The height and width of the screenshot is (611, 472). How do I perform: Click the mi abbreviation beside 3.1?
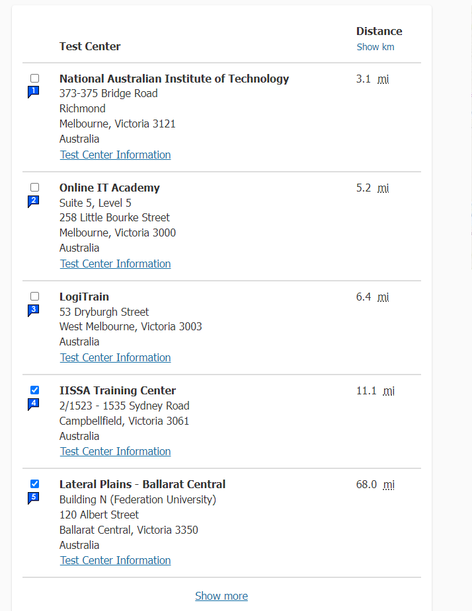pyautogui.click(x=383, y=79)
